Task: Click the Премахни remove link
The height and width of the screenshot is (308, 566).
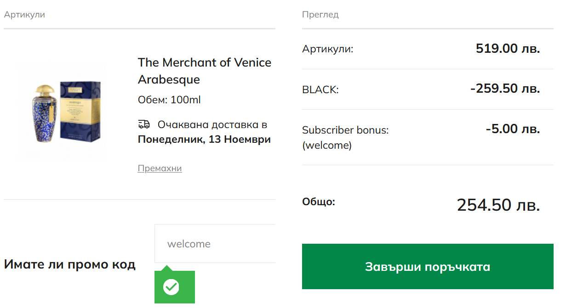Action: coord(160,168)
